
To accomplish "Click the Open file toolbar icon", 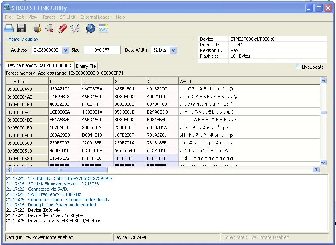I will 9,28.
